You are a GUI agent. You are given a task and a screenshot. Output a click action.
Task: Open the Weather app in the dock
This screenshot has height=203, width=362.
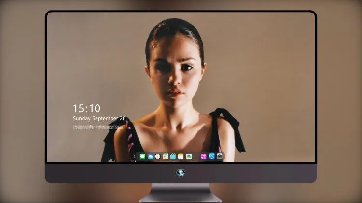click(151, 157)
